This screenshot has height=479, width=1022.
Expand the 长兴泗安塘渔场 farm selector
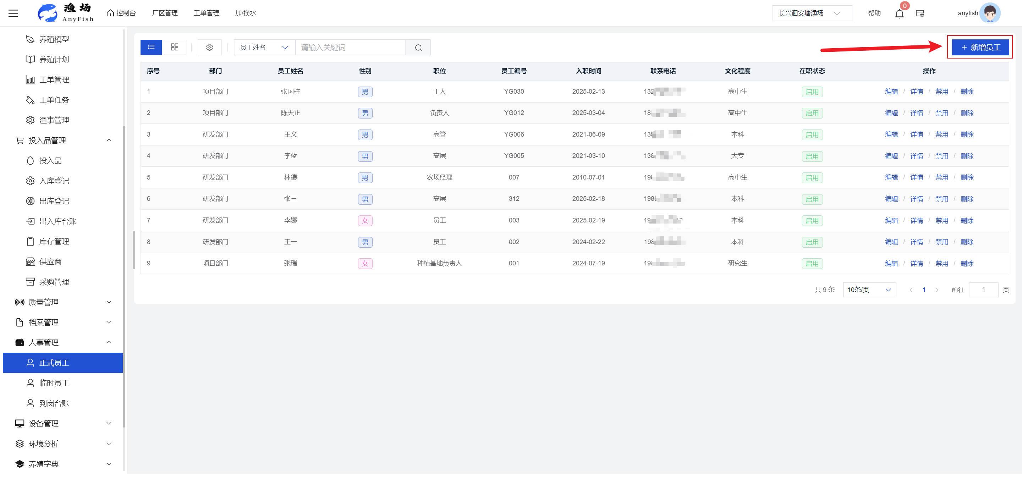tap(811, 13)
